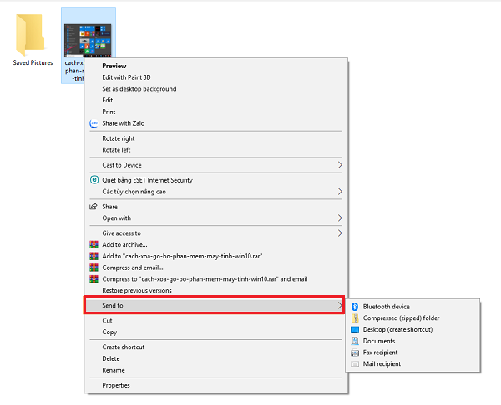Open Properties from the context menu
Screen dimensions: 501x405
116,385
